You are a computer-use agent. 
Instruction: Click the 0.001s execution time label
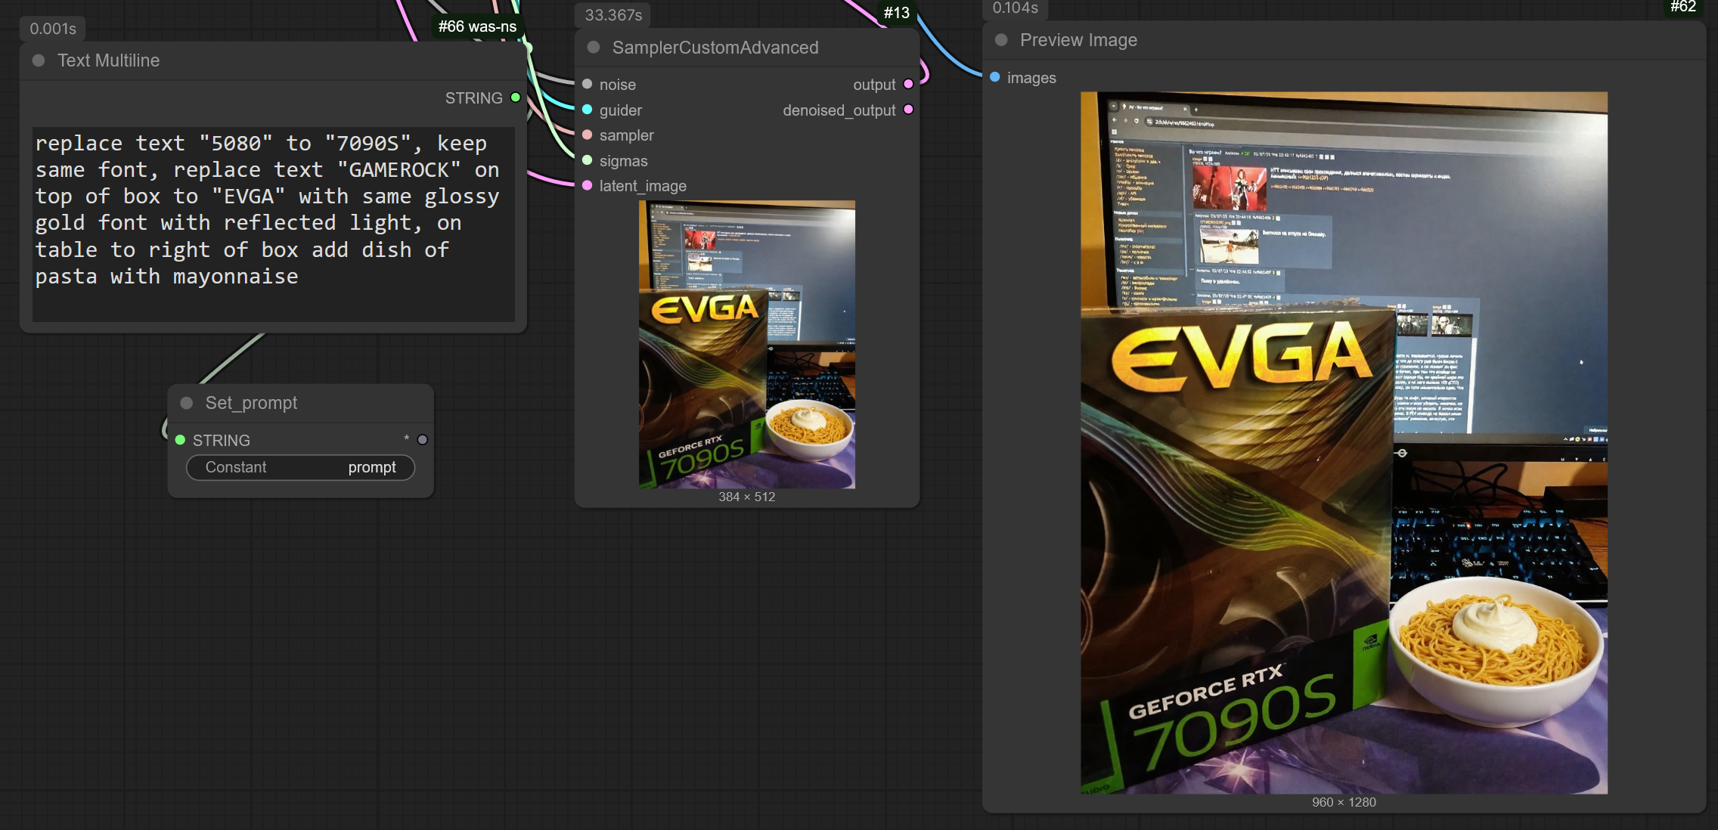53,29
